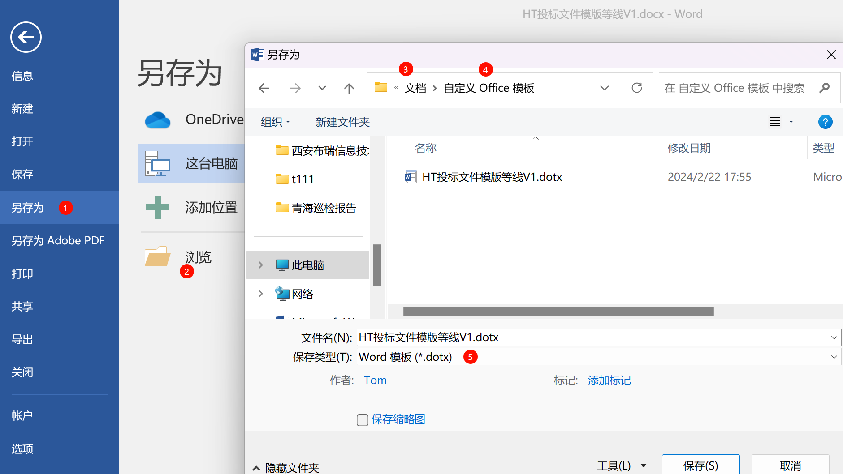Viewport: 843px width, 474px height.
Task: Click the 新建文件夹 button
Action: pyautogui.click(x=343, y=122)
